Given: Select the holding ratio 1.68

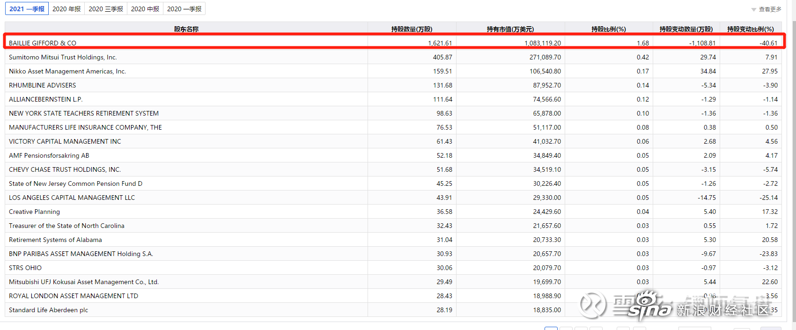Looking at the screenshot, I should click(x=643, y=43).
